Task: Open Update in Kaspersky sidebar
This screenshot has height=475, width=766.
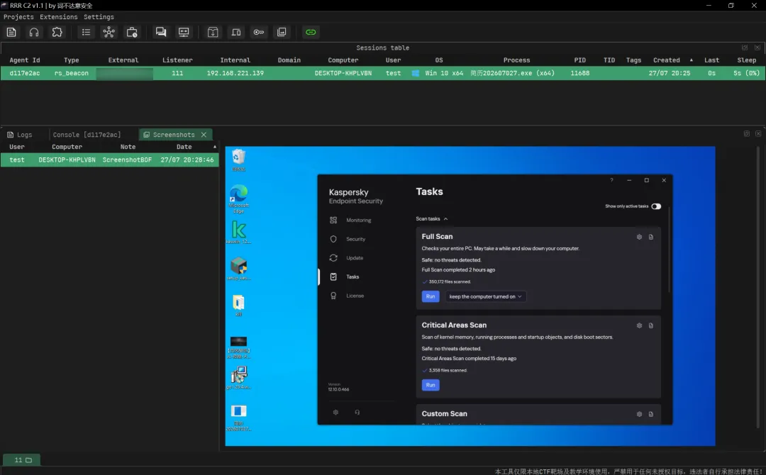Action: pyautogui.click(x=347, y=258)
